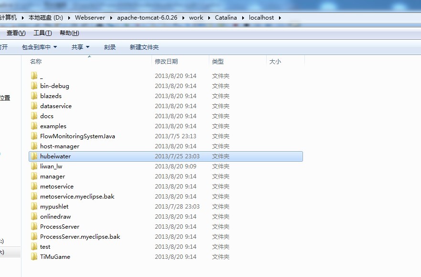Screen dimensions: 421x277
Task: Navigate to Webserver via breadcrumb link
Action: tap(90, 17)
